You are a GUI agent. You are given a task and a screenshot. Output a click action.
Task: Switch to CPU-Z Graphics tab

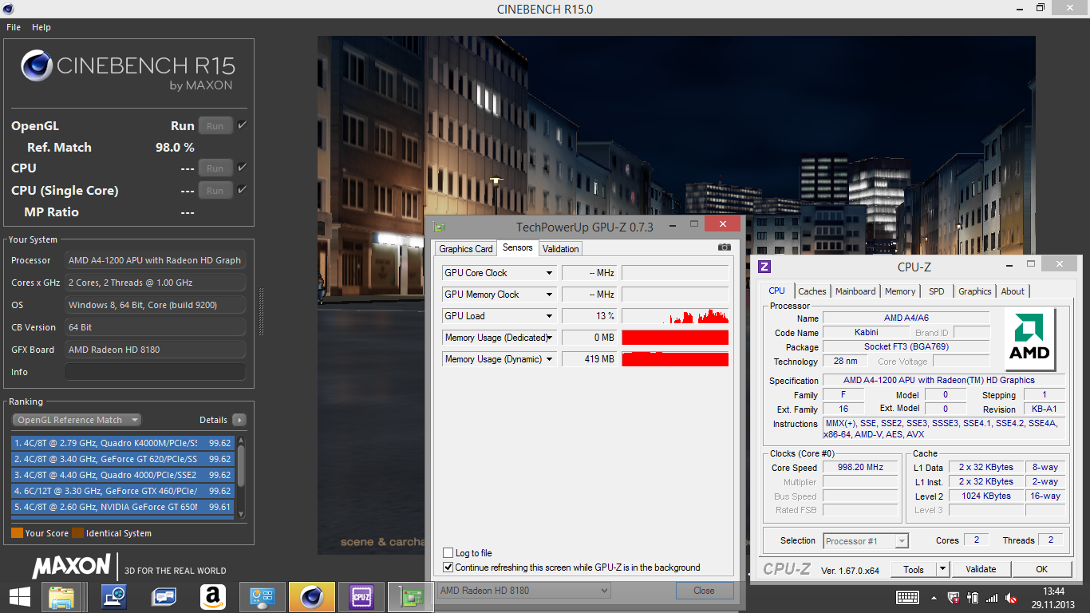975,291
